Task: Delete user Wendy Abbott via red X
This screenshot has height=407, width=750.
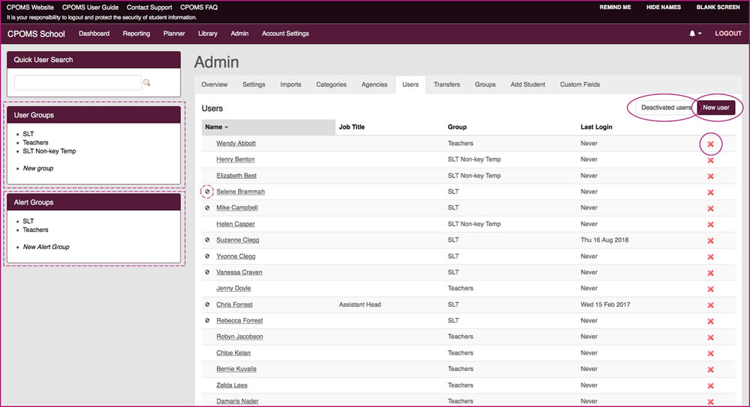Action: 710,144
